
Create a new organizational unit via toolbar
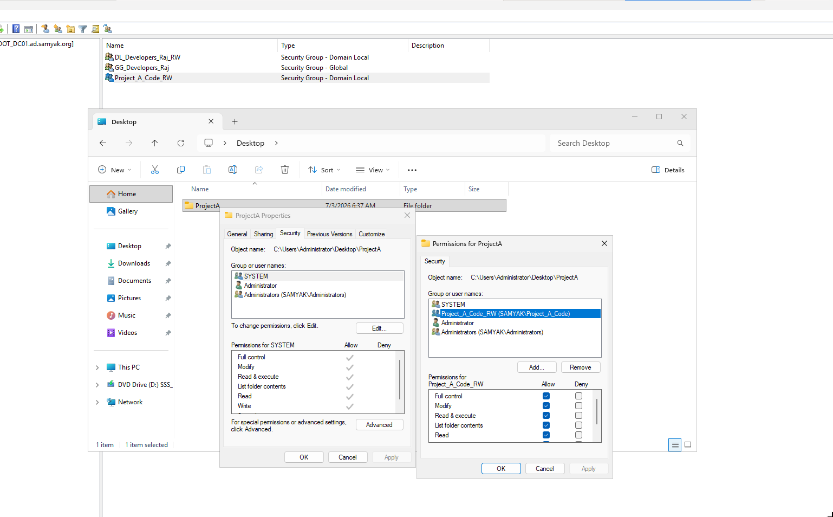(70, 29)
